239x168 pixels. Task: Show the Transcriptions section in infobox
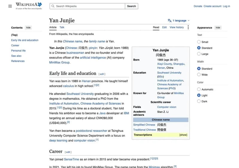[183, 135]
